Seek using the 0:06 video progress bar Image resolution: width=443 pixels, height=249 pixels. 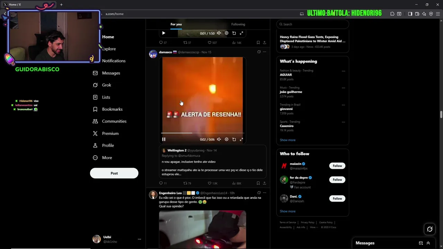202,133
